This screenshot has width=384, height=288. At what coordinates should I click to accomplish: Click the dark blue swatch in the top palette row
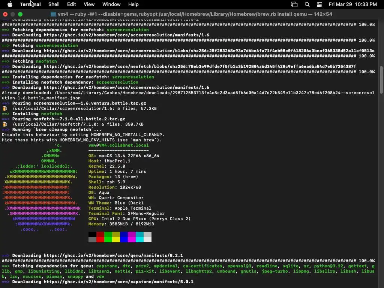click(x=124, y=234)
